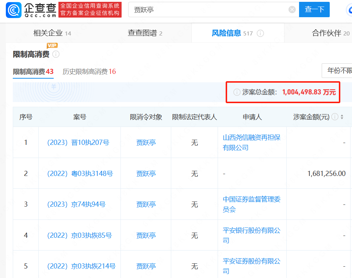The width and height of the screenshot is (352, 278).
Task: Click the 申请人 column header
Action: (252, 117)
